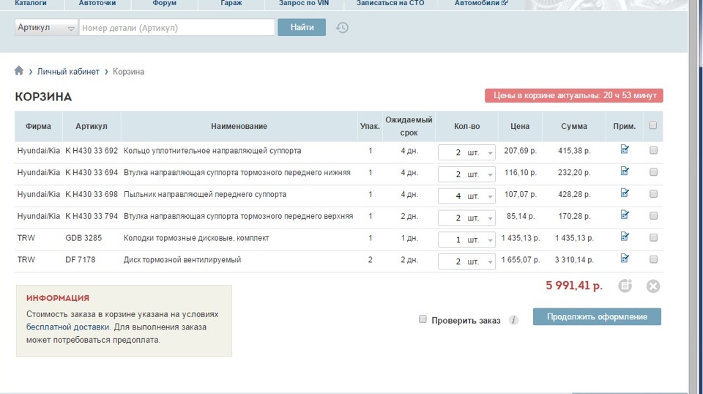Clear cart with round X icon
Viewport: 703px width, 394px height.
click(x=653, y=286)
